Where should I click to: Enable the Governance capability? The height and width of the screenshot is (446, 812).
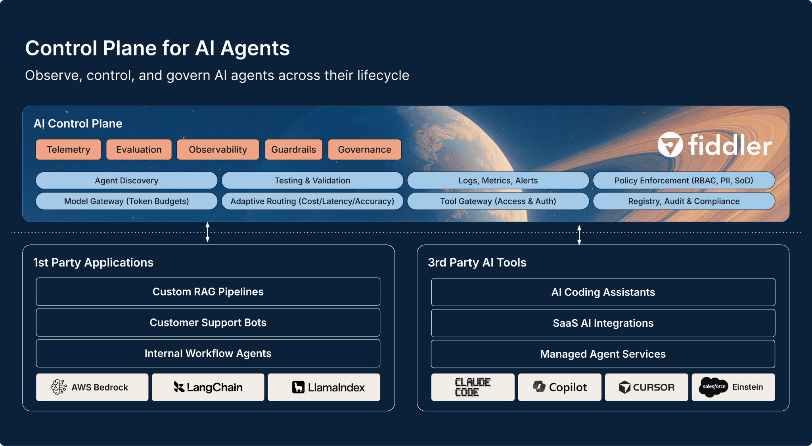pos(364,149)
